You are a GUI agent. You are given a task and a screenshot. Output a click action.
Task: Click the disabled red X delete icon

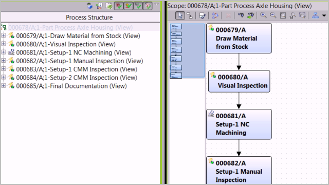228,15
